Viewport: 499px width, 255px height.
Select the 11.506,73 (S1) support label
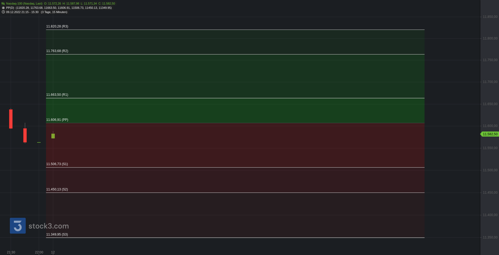(57, 164)
